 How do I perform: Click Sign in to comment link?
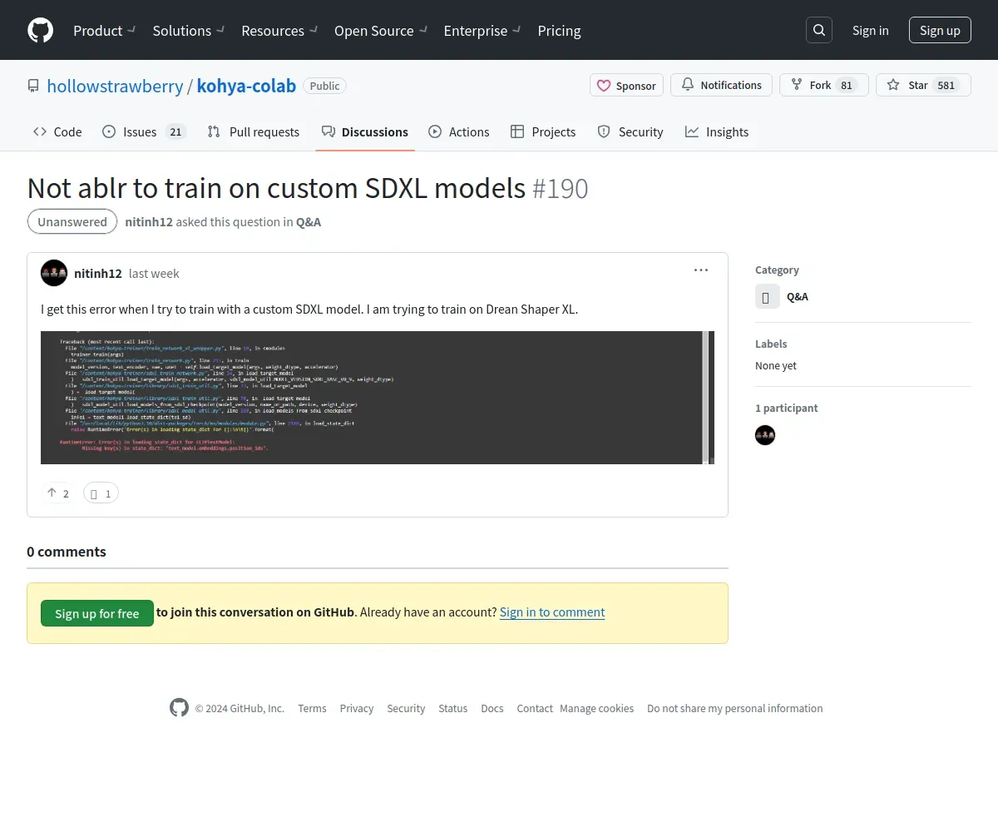pos(552,612)
